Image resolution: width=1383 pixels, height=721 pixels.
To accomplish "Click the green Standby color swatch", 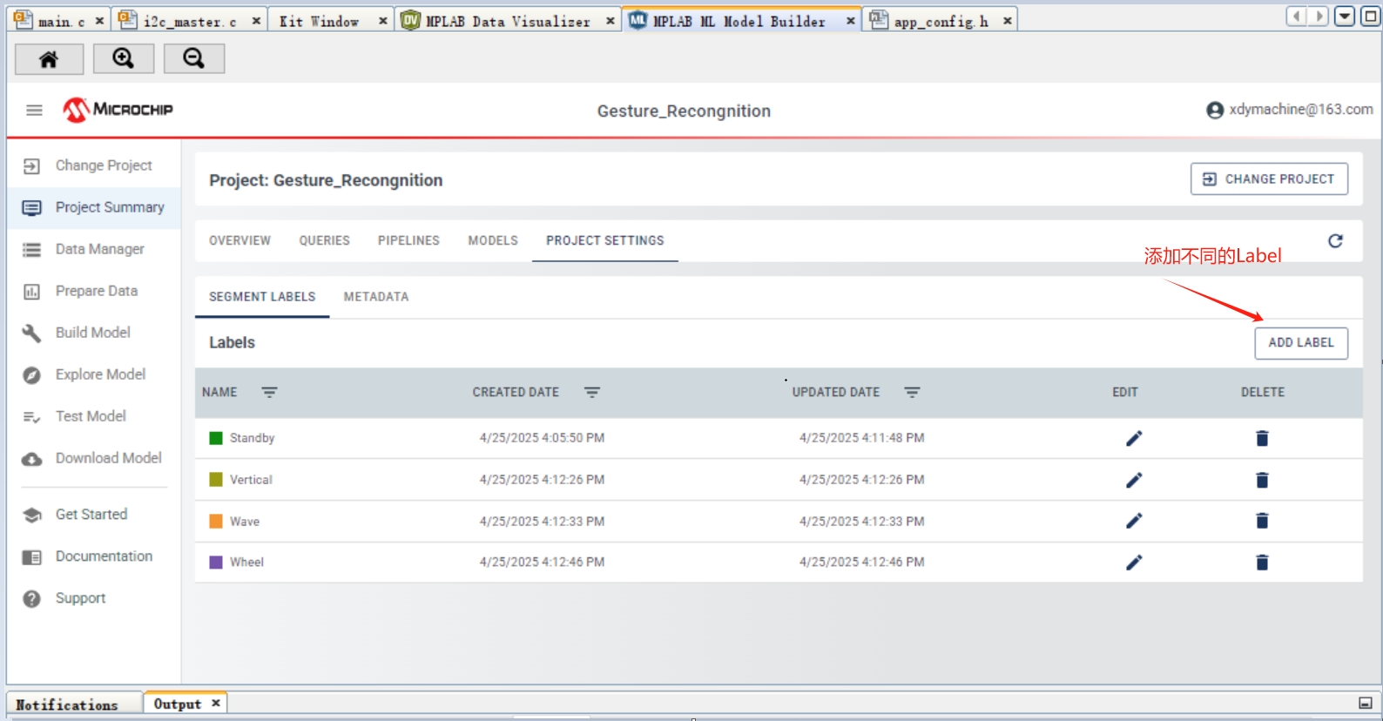I will [x=216, y=438].
